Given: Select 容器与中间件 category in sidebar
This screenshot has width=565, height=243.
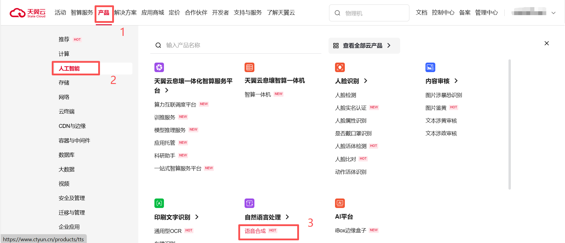Looking at the screenshot, I should (74, 140).
